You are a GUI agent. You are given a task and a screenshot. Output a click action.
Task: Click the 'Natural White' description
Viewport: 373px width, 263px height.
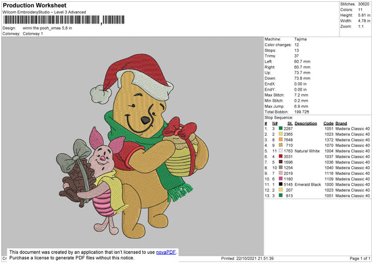click(307, 151)
